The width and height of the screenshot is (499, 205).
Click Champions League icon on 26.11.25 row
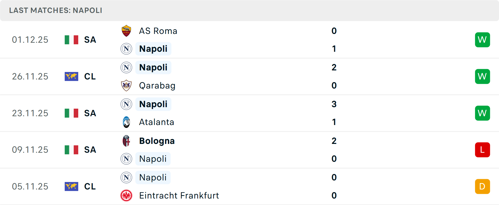pyautogui.click(x=71, y=77)
